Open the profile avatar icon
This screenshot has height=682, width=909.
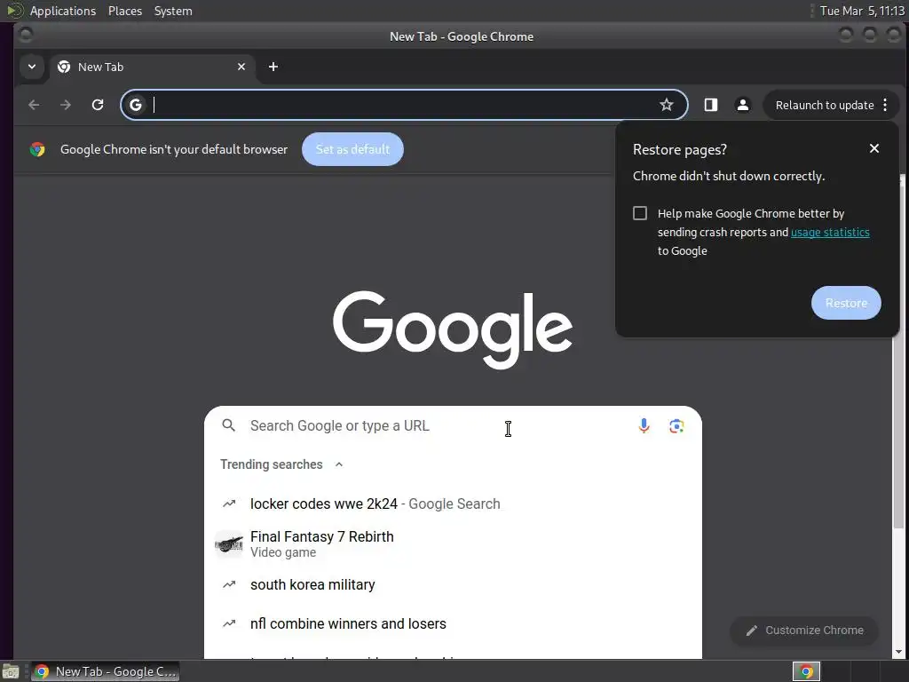[743, 105]
